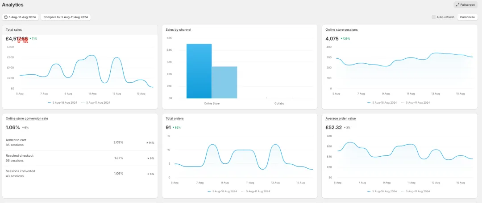
Task: Click the 2.09% added to cart value
Action: click(x=118, y=142)
